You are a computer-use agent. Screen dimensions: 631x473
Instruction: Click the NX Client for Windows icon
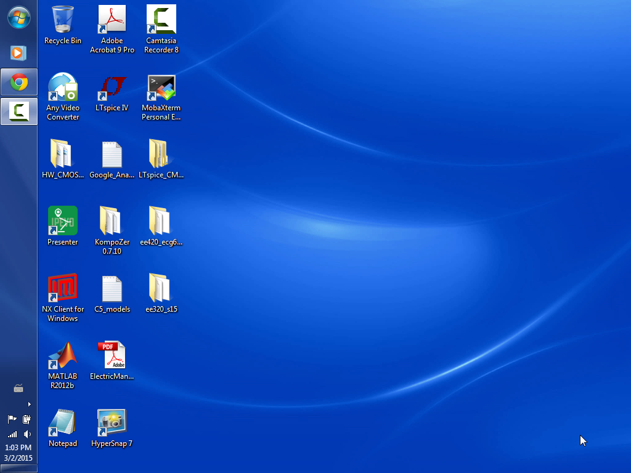(x=63, y=289)
